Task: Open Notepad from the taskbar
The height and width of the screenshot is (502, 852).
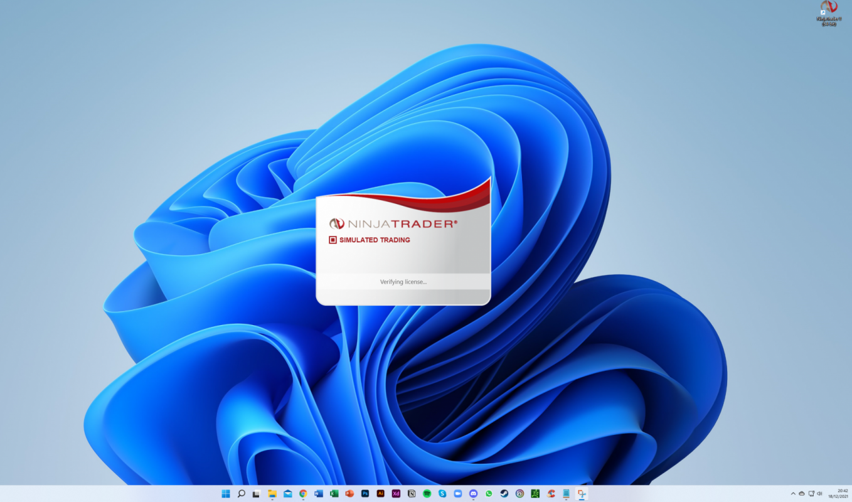Action: (x=566, y=494)
